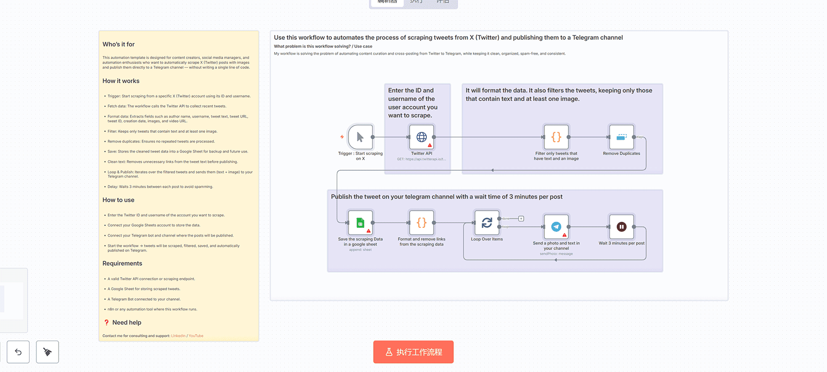
Task: Open Format and remove links code node
Action: [x=421, y=223]
